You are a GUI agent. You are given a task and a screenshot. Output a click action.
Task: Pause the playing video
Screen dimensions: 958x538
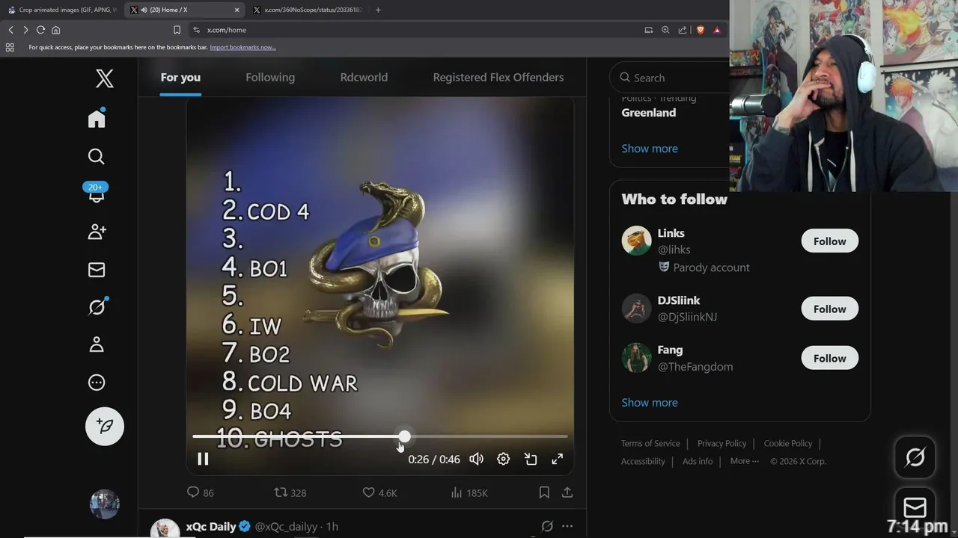[x=203, y=459]
